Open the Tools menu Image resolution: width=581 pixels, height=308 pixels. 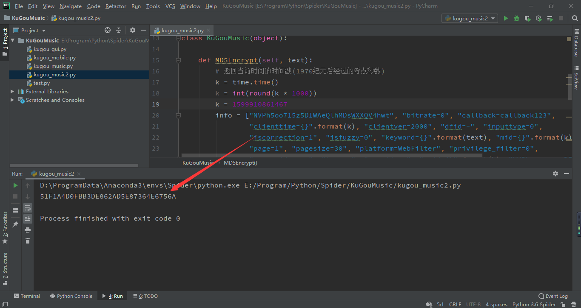click(153, 6)
